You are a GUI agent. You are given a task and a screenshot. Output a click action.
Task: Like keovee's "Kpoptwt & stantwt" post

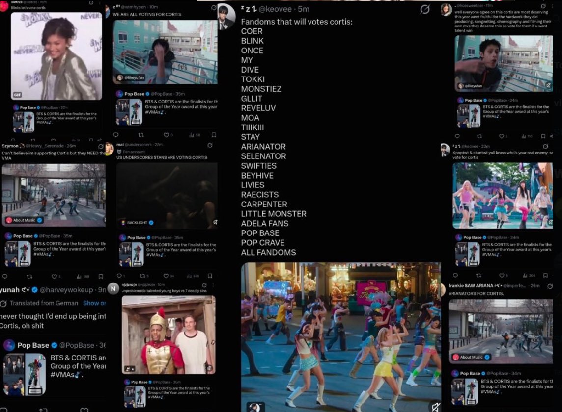502,275
